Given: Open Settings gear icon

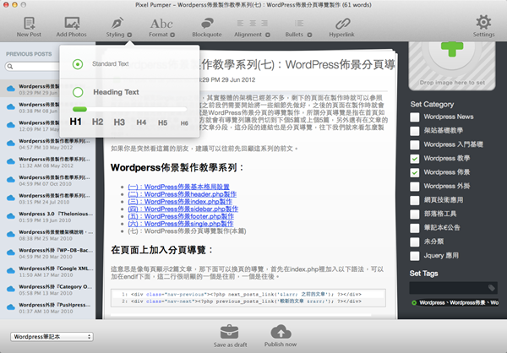Looking at the screenshot, I should coord(483,22).
